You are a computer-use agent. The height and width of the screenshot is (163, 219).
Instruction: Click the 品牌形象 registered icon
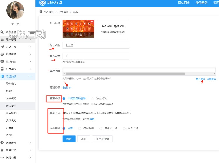(x=2, y=54)
